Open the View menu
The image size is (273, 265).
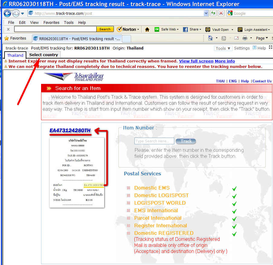coord(34,22)
